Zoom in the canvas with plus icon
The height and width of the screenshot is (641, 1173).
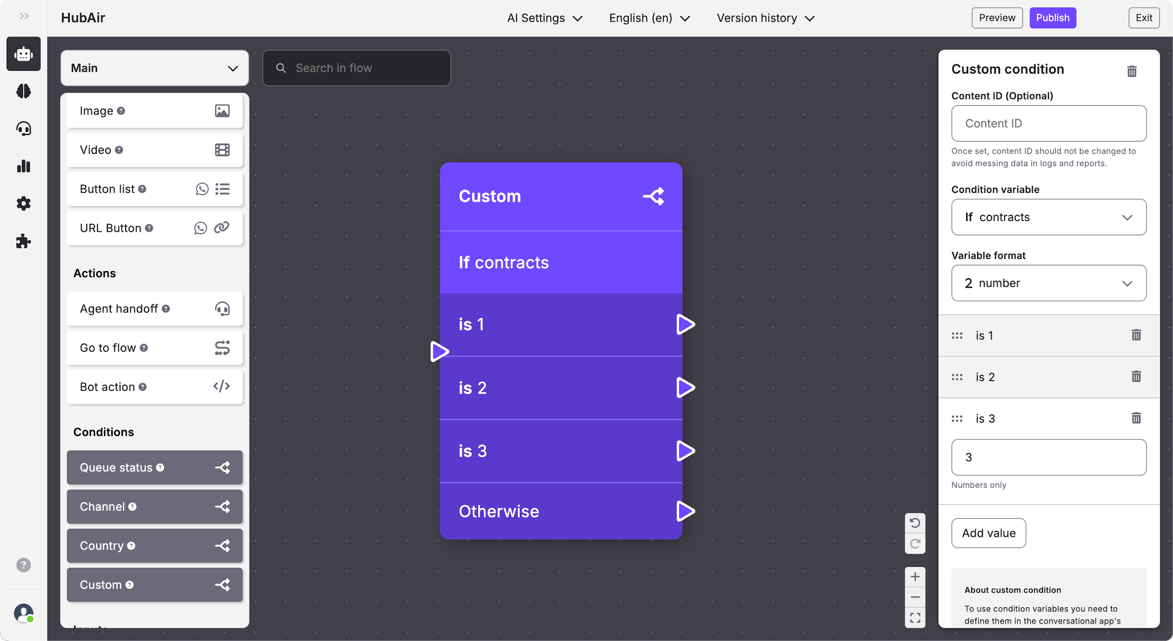click(915, 577)
